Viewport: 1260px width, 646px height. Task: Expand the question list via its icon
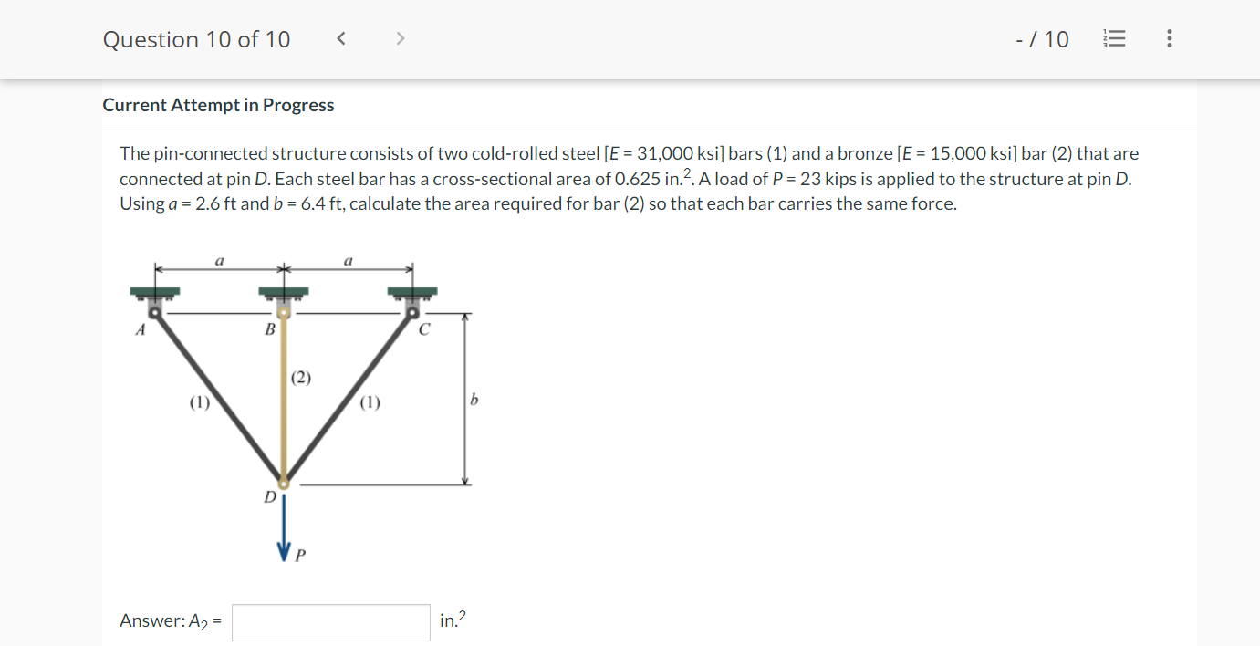tap(1114, 38)
